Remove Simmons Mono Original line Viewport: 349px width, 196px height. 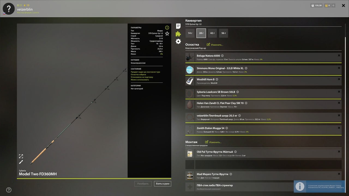point(339,68)
